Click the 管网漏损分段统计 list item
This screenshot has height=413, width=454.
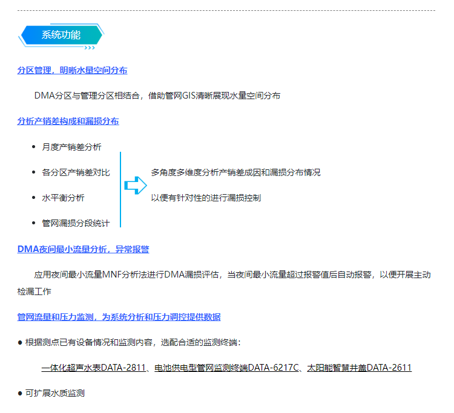coord(76,223)
